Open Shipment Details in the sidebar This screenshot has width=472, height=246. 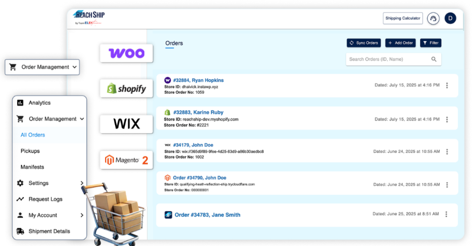49,231
